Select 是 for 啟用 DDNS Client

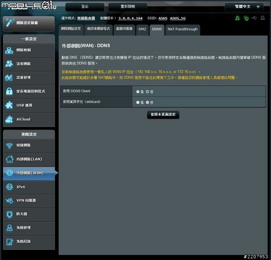[138, 91]
